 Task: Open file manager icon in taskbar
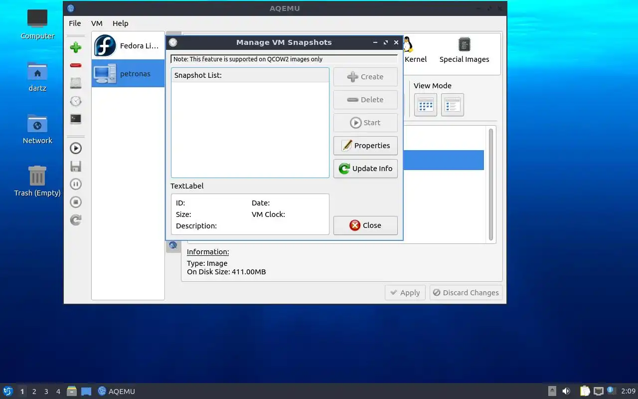72,391
